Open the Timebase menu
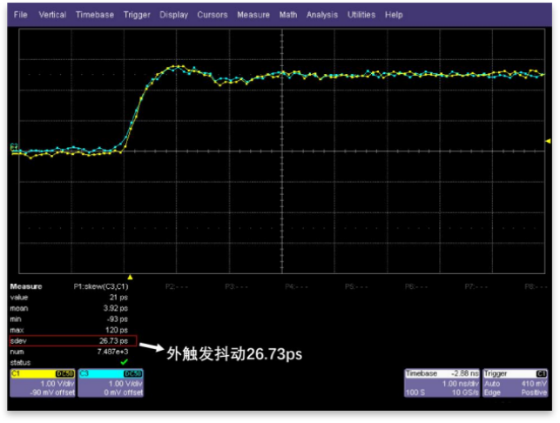 pyautogui.click(x=94, y=15)
